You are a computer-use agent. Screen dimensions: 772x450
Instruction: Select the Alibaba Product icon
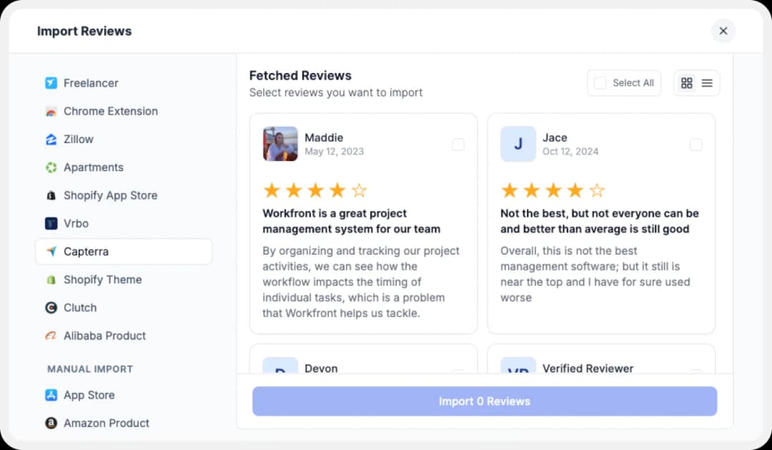pos(50,336)
